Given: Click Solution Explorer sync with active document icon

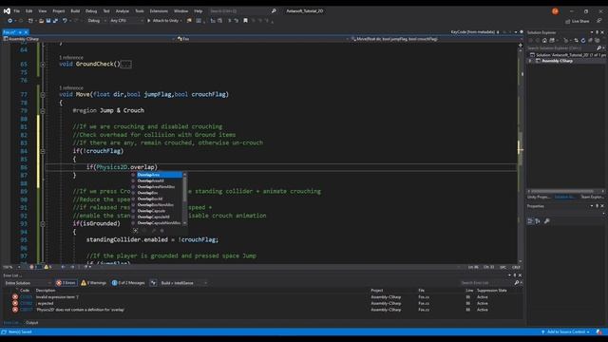Looking at the screenshot, I should click(x=576, y=40).
